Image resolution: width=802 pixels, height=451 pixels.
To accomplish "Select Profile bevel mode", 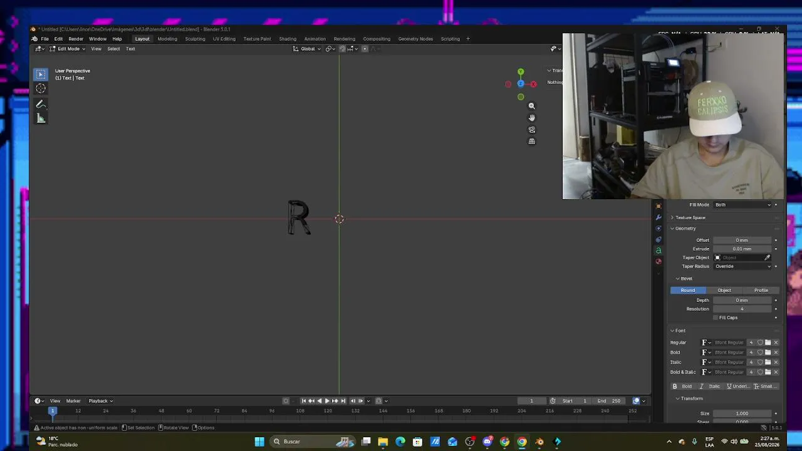I will click(x=761, y=290).
